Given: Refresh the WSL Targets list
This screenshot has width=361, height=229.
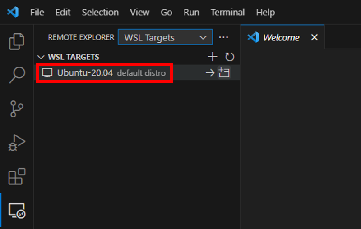Looking at the screenshot, I should click(230, 57).
